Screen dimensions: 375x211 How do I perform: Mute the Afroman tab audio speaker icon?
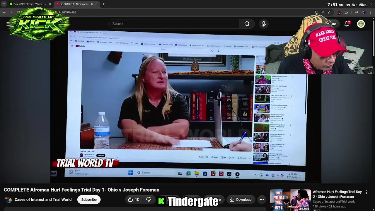tap(92, 4)
